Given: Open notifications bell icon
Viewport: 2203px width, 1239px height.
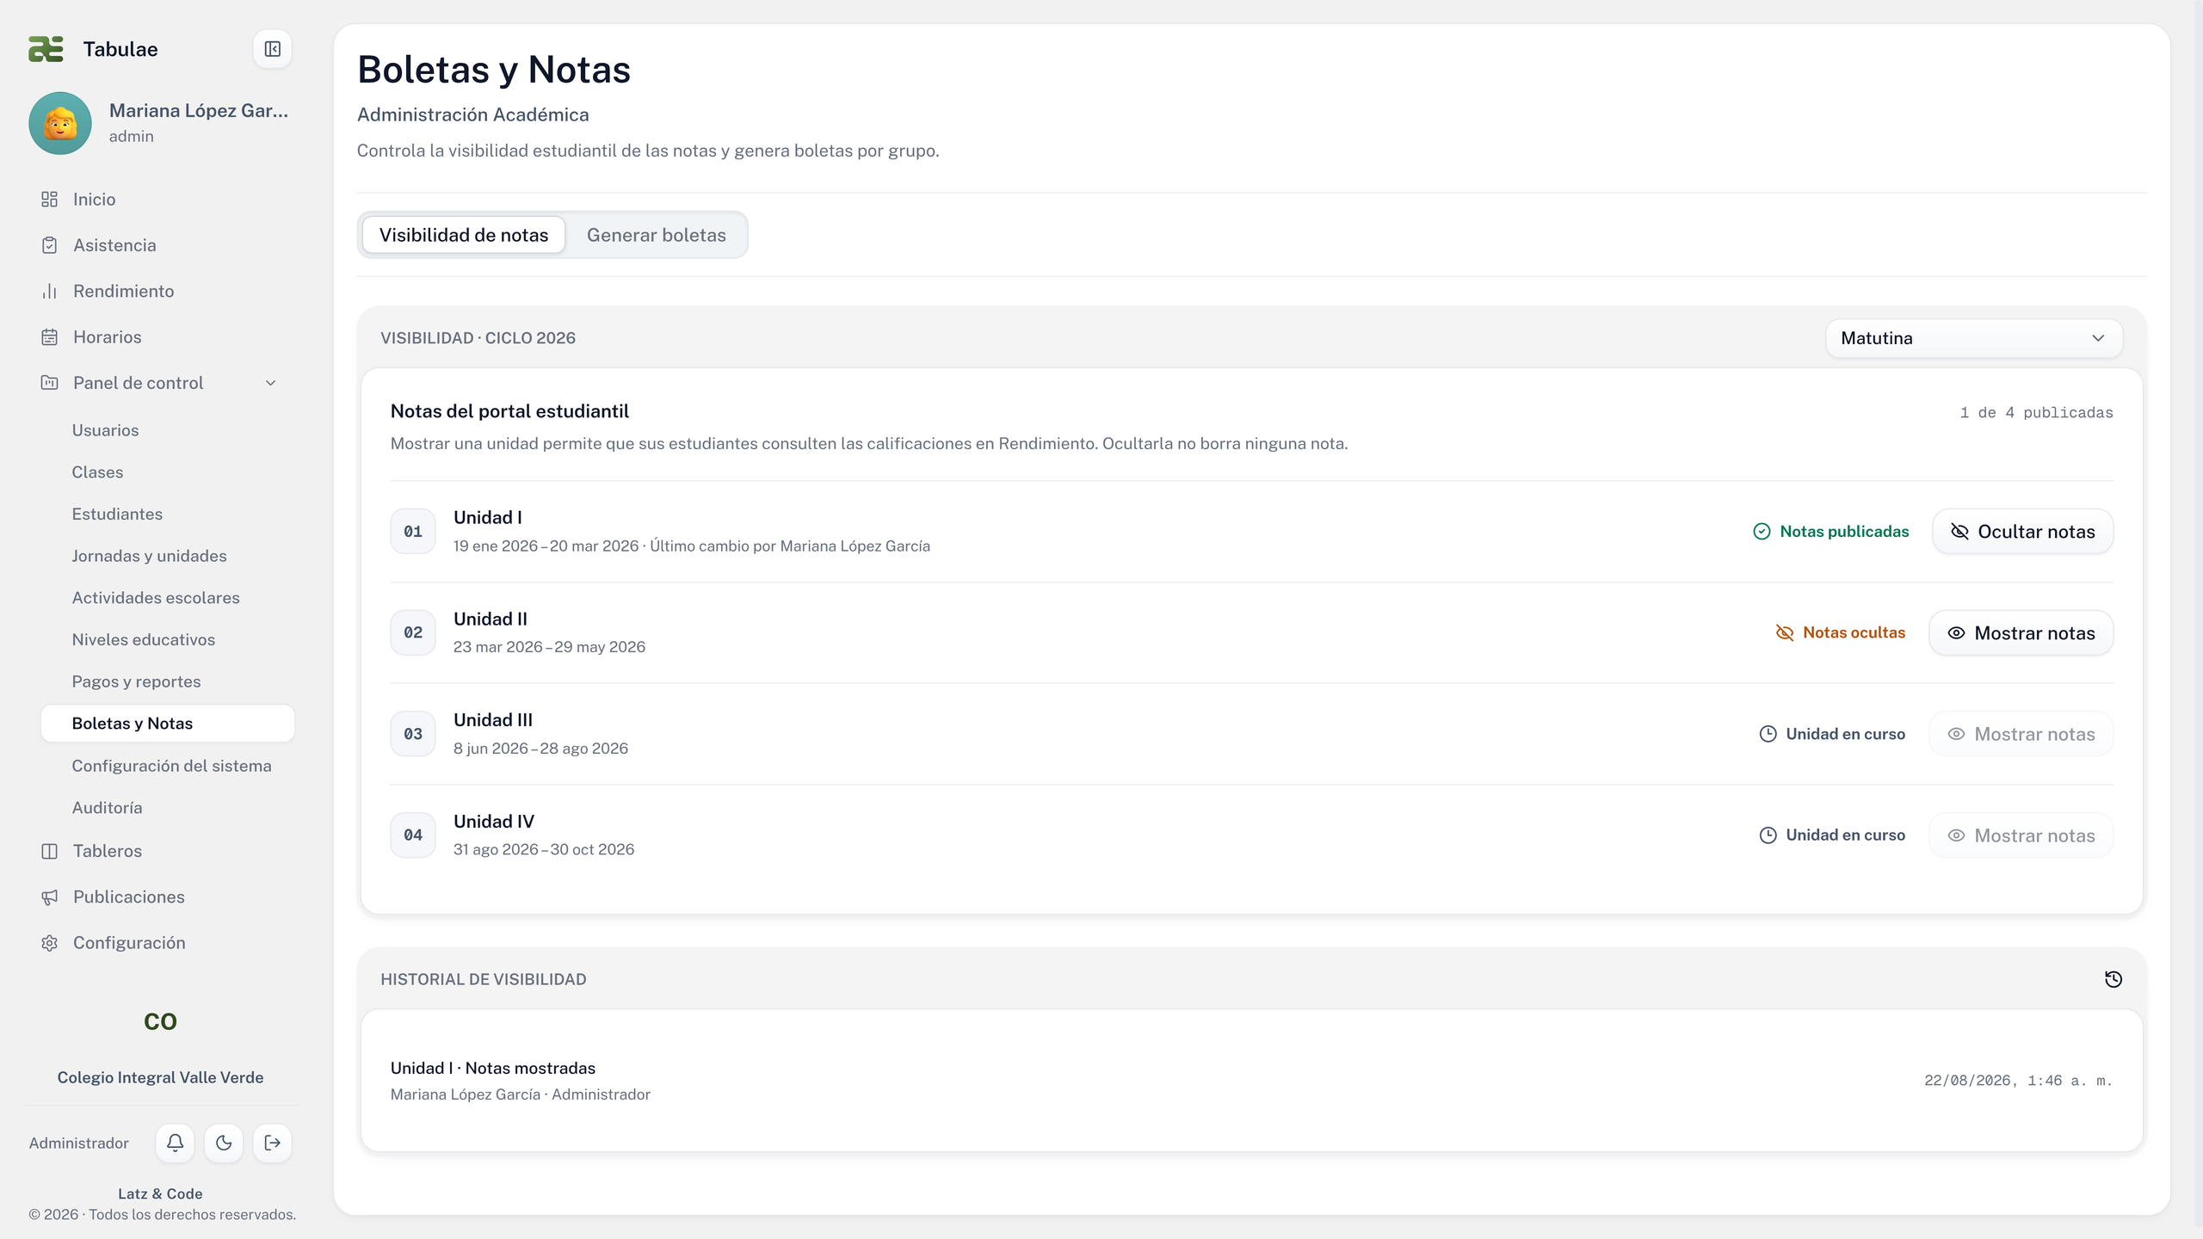Looking at the screenshot, I should (175, 1143).
